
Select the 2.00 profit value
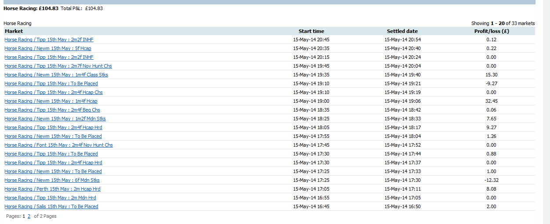coord(492,206)
